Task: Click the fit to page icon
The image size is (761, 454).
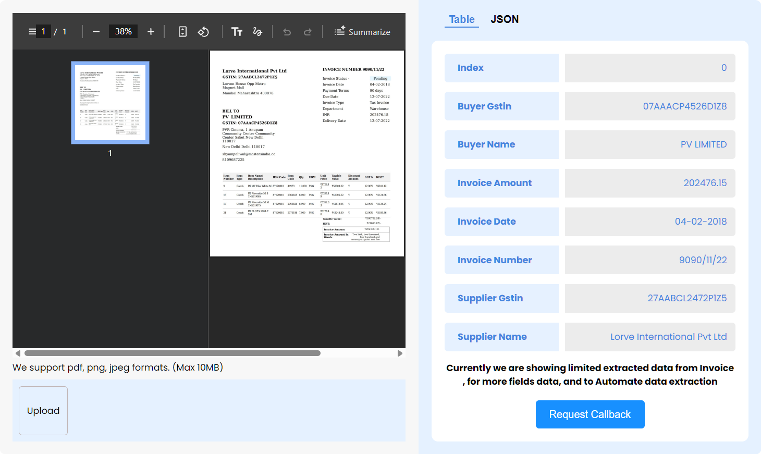Action: (x=182, y=32)
